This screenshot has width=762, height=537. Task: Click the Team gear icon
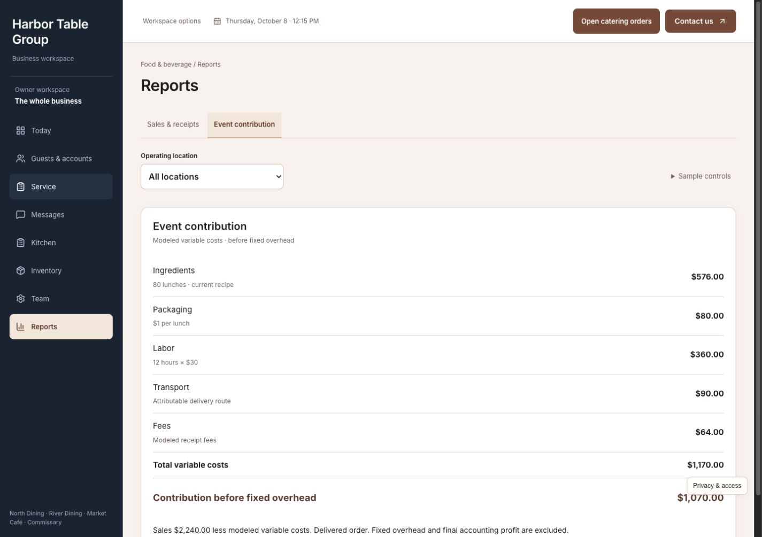click(x=20, y=299)
